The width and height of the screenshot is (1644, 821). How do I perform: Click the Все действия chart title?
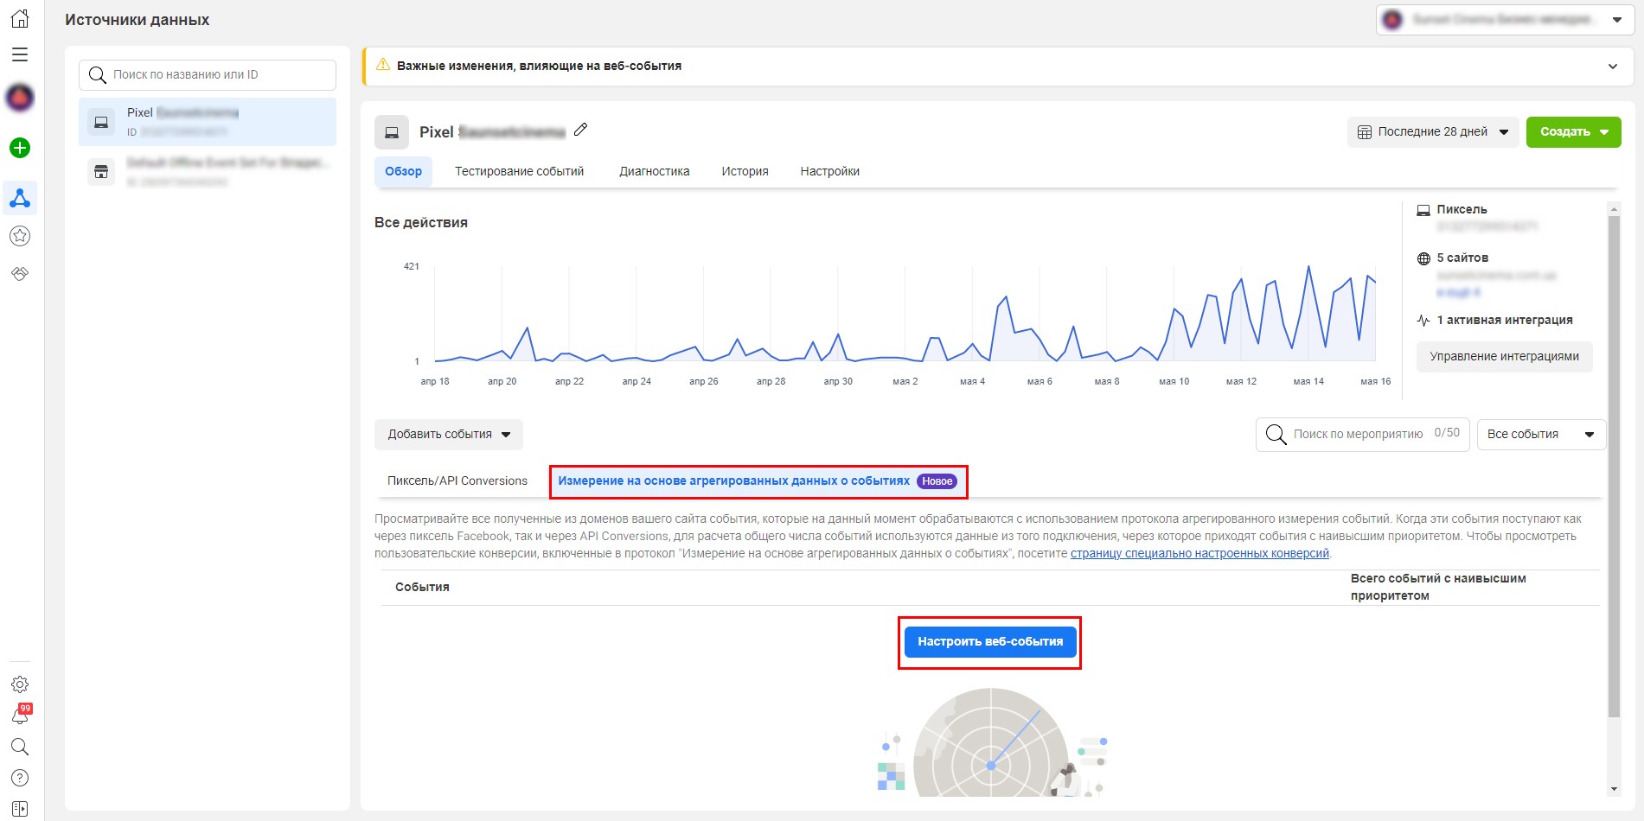pyautogui.click(x=421, y=222)
